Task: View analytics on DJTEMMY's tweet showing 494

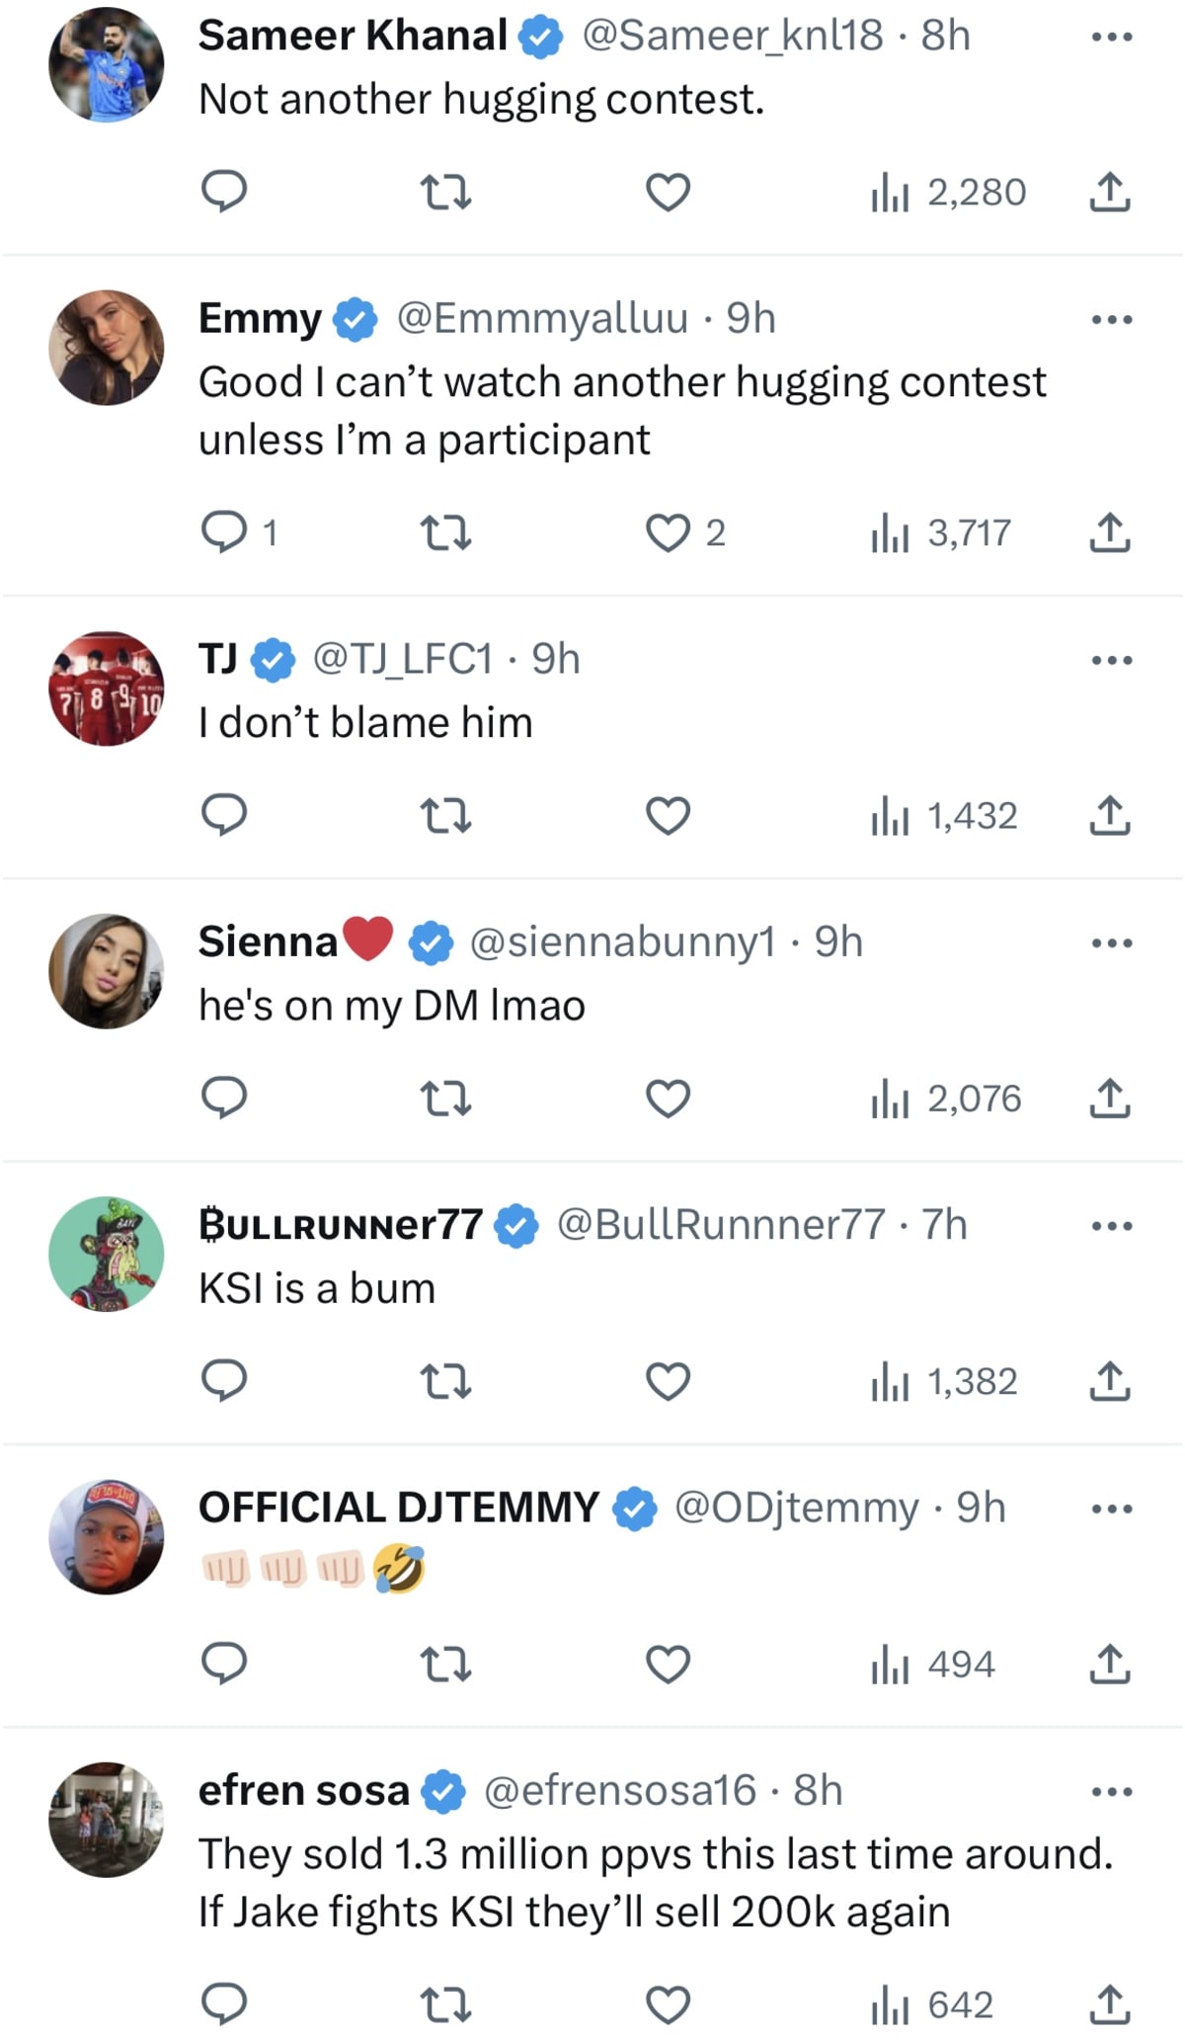Action: (933, 1664)
